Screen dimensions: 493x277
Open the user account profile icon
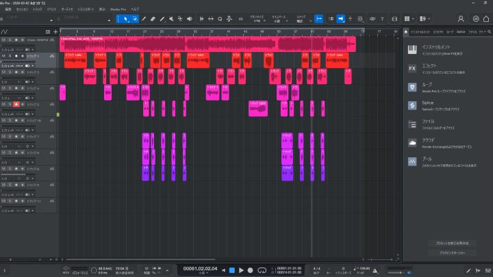point(461,19)
